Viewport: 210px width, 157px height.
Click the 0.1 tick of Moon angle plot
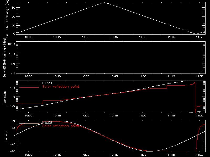click(13, 73)
